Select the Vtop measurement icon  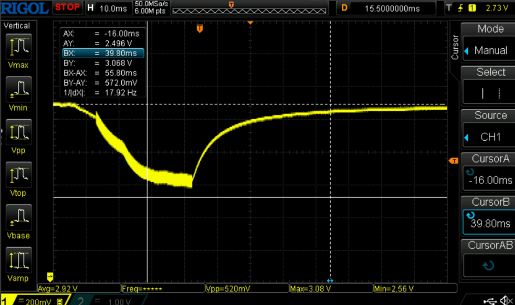click(x=19, y=175)
